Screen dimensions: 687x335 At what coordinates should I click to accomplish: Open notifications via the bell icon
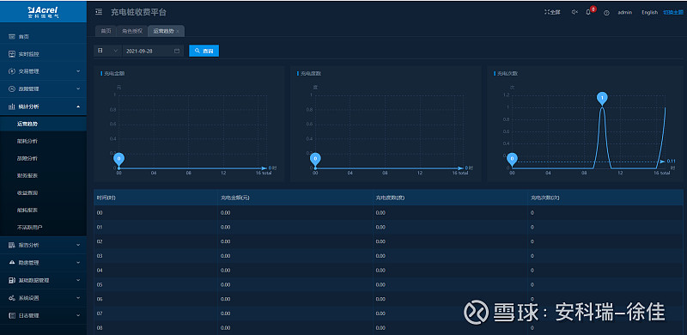point(588,12)
